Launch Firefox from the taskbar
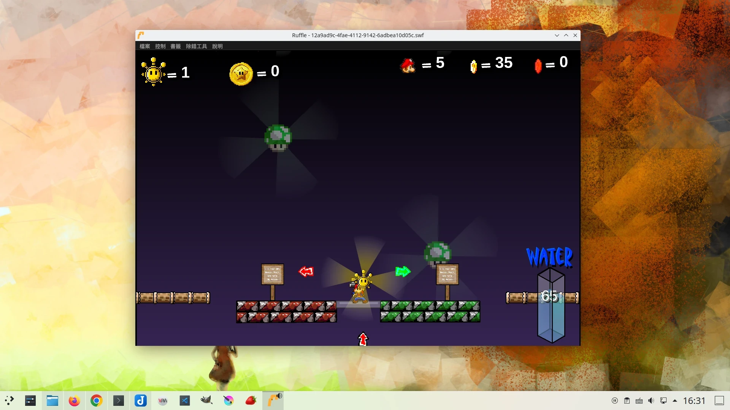Image resolution: width=730 pixels, height=410 pixels. click(x=75, y=401)
